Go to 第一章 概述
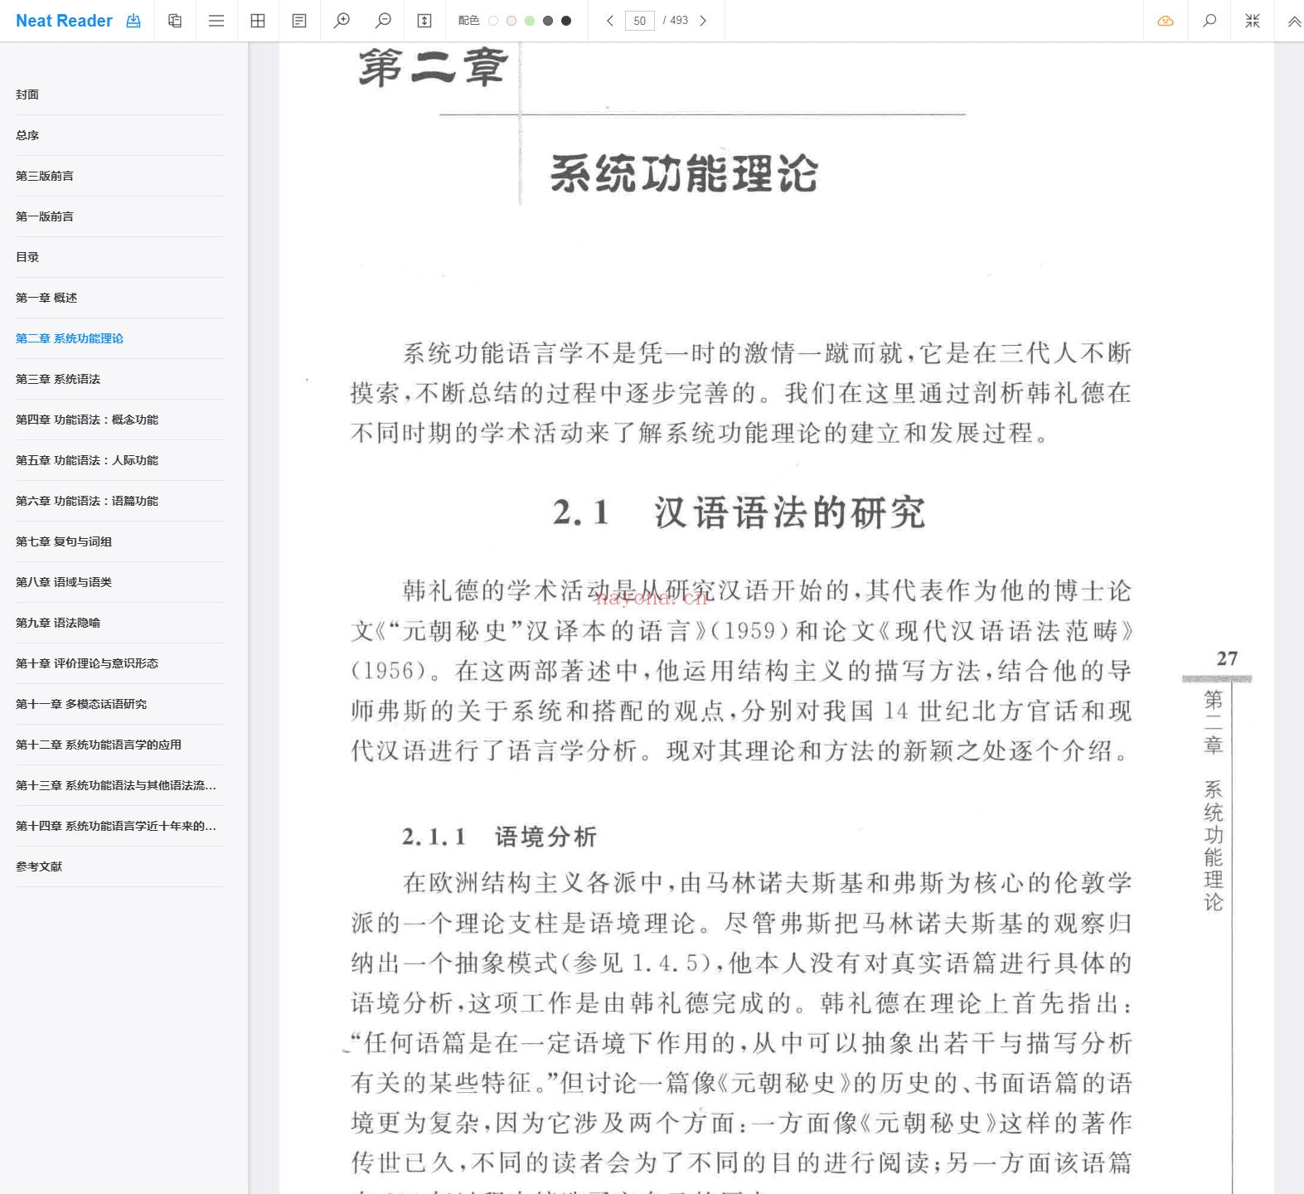This screenshot has height=1194, width=1304. [x=120, y=298]
